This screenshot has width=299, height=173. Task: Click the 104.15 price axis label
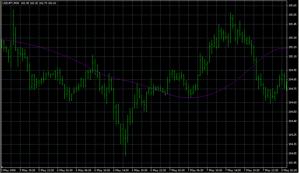point(292,144)
